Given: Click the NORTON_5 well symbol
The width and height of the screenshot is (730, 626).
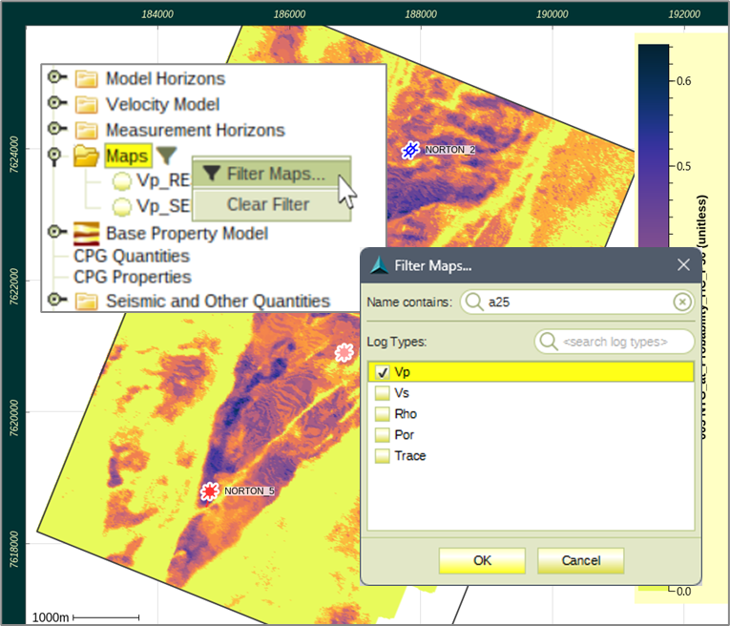Looking at the screenshot, I should tap(210, 491).
